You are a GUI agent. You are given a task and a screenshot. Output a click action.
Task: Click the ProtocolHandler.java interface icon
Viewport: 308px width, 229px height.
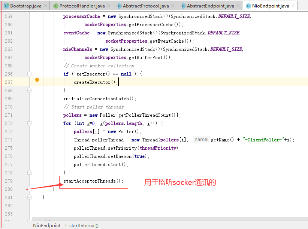coord(56,6)
